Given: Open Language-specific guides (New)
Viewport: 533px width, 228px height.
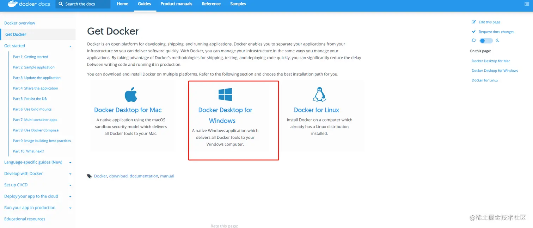Looking at the screenshot, I should point(33,162).
